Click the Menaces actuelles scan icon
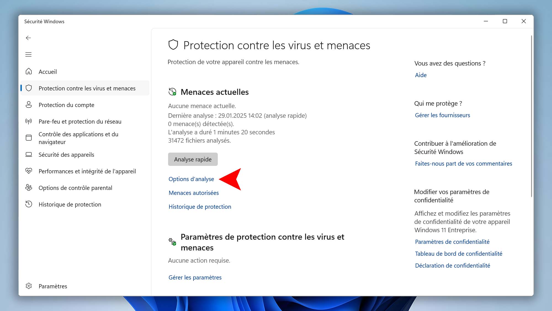This screenshot has height=311, width=552. (173, 92)
